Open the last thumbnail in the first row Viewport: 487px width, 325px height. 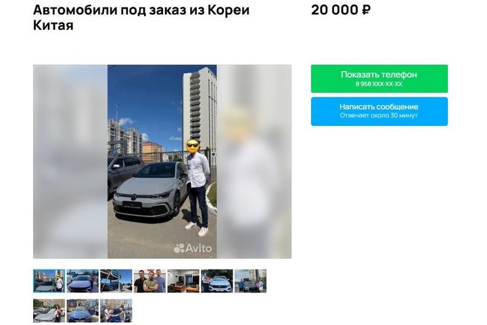[x=250, y=281]
